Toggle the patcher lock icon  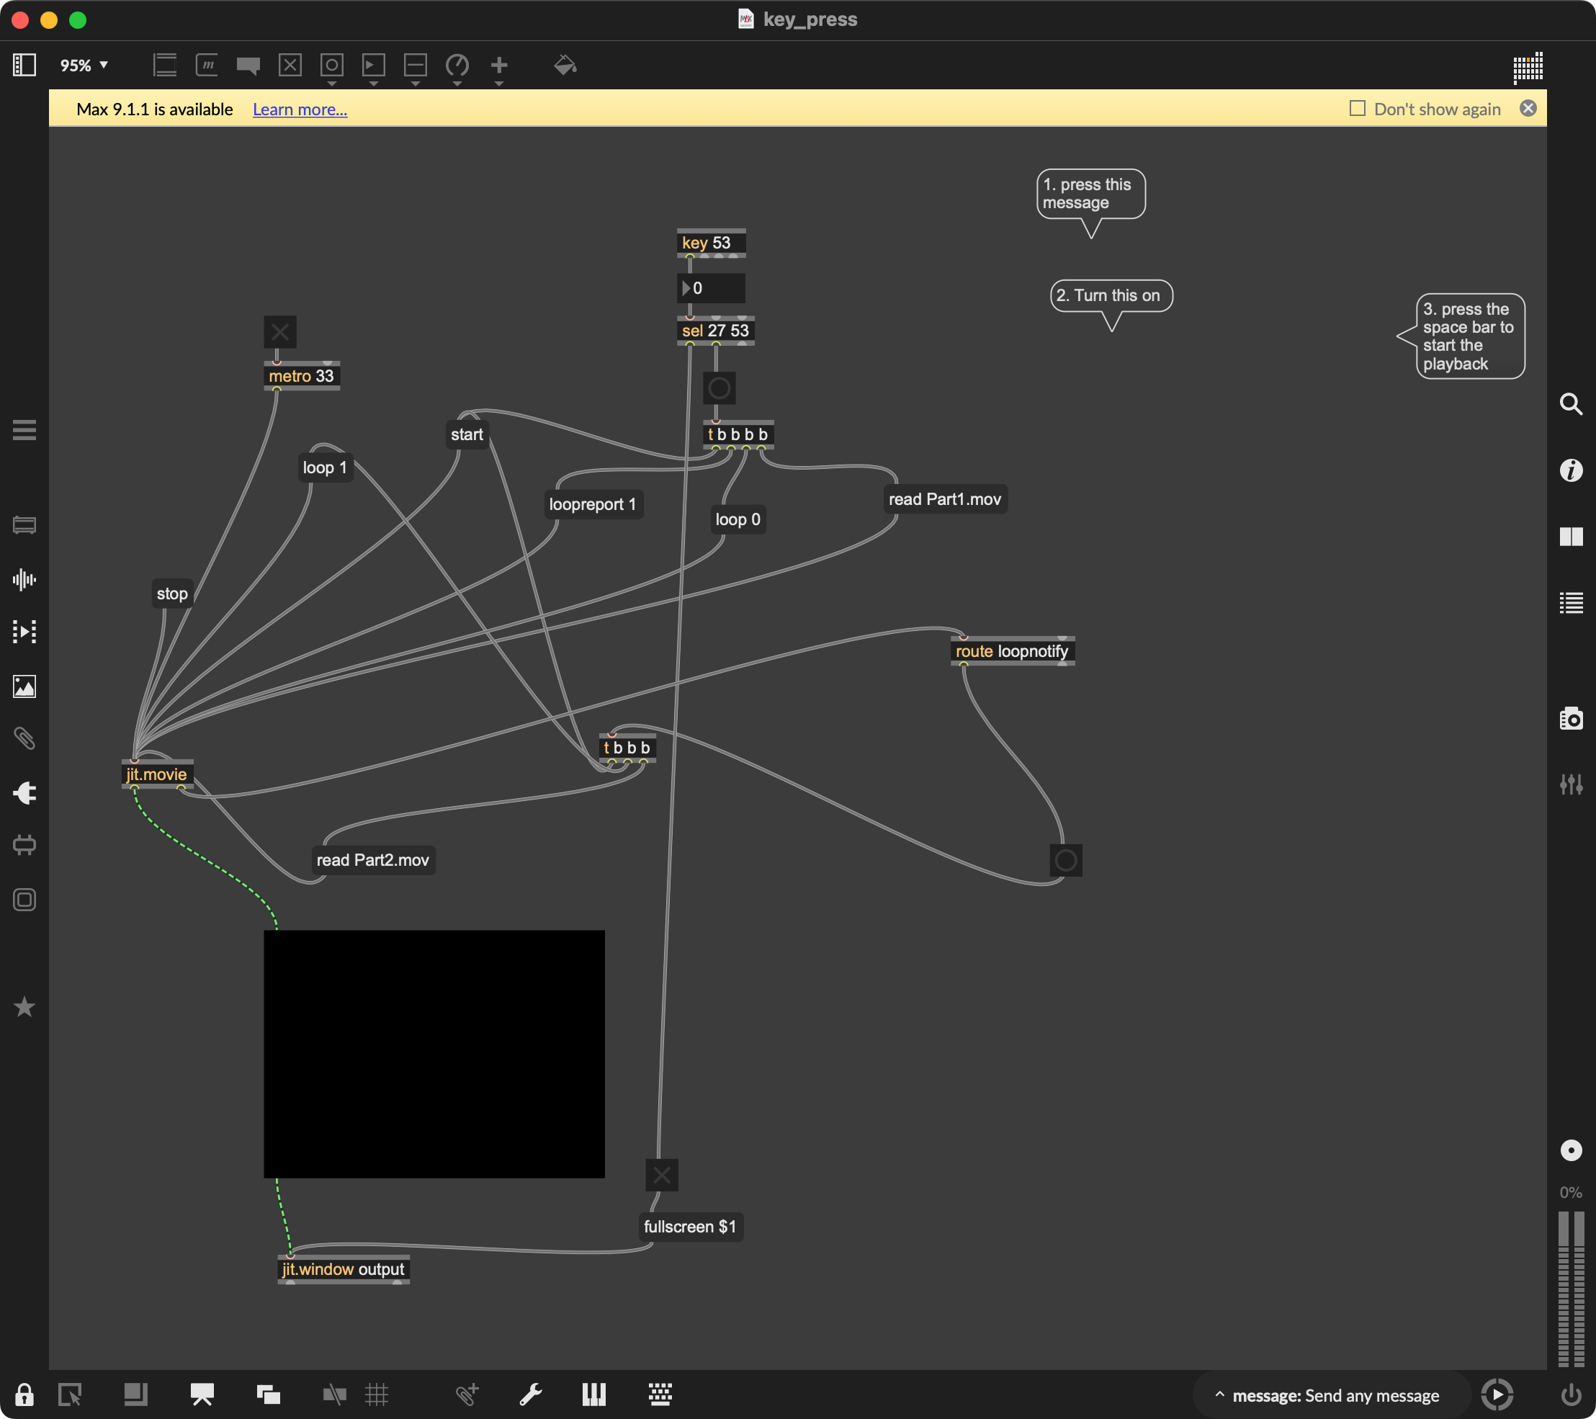24,1395
